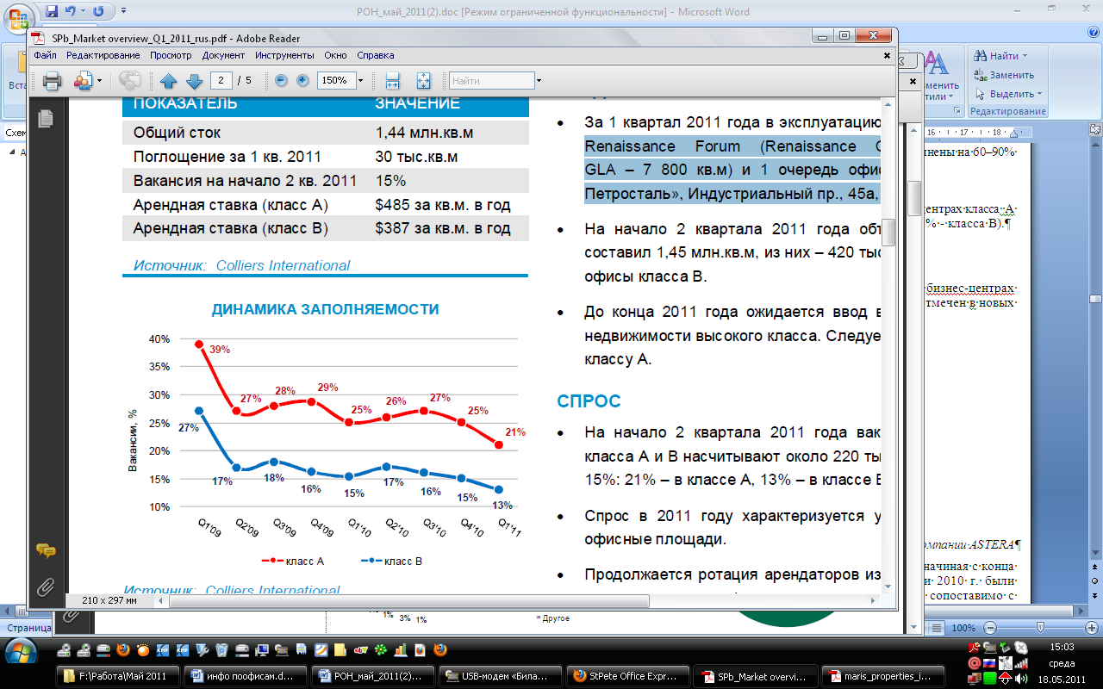Viewport: 1103px width, 689px height.
Task: Select the fit-one-full-page icon
Action: pos(423,81)
